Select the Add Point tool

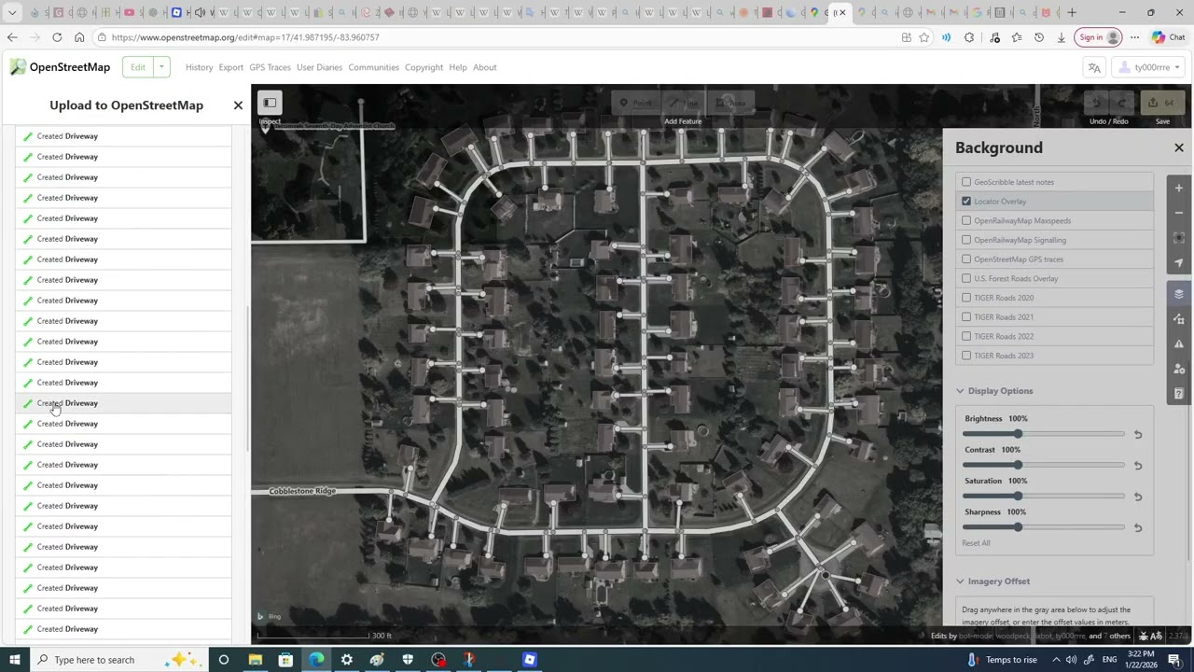coord(635,103)
